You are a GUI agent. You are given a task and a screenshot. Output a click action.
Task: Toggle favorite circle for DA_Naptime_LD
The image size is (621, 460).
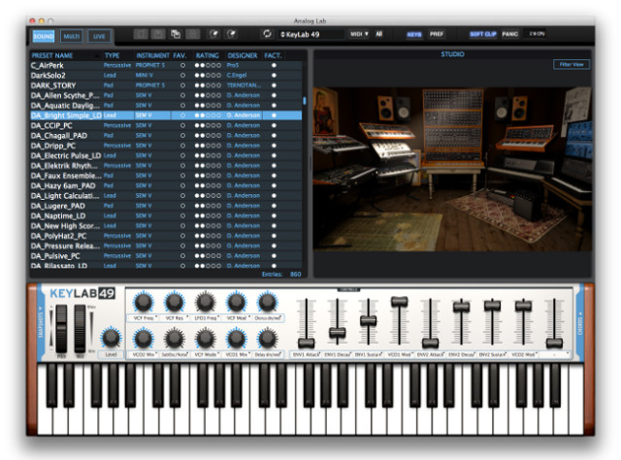point(182,216)
